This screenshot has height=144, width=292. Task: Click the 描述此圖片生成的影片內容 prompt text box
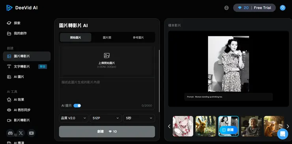107,90
